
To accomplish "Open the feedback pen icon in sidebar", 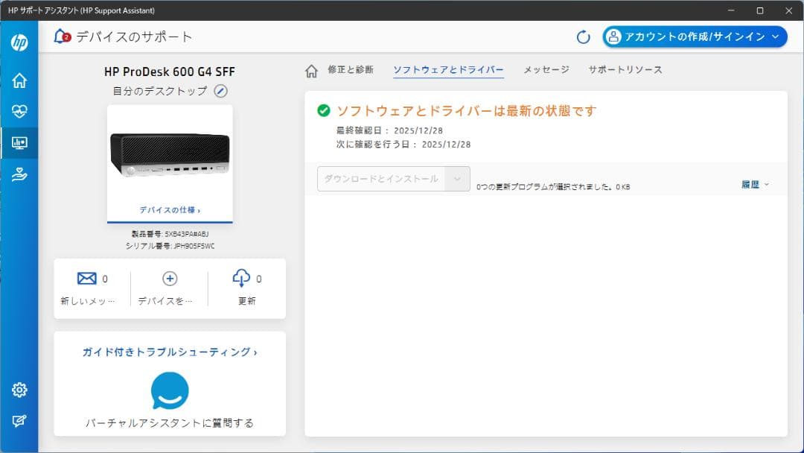I will [19, 421].
